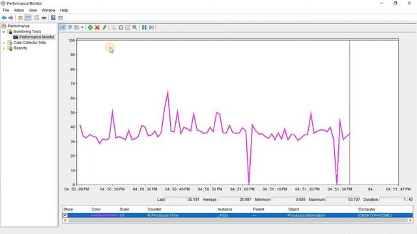Screen dimensions: 417x234
Task: Click the % Processor Time counter cell
Action: (x=163, y=215)
